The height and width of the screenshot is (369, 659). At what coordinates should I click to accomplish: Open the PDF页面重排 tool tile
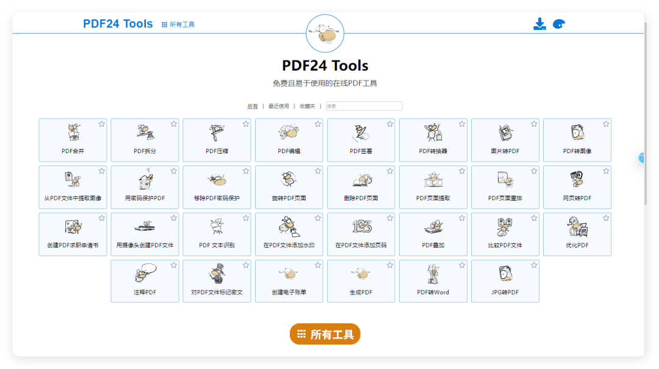point(505,187)
